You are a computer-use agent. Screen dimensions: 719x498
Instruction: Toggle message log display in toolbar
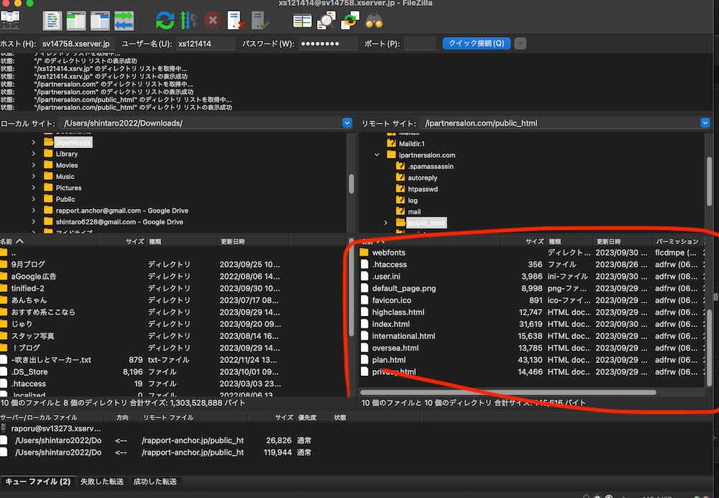click(52, 21)
